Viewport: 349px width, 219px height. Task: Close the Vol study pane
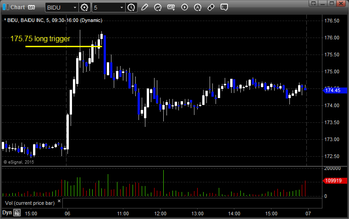(59, 201)
